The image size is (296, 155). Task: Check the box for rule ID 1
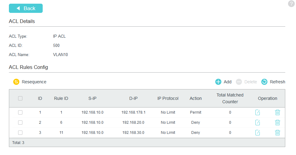[x=20, y=112]
